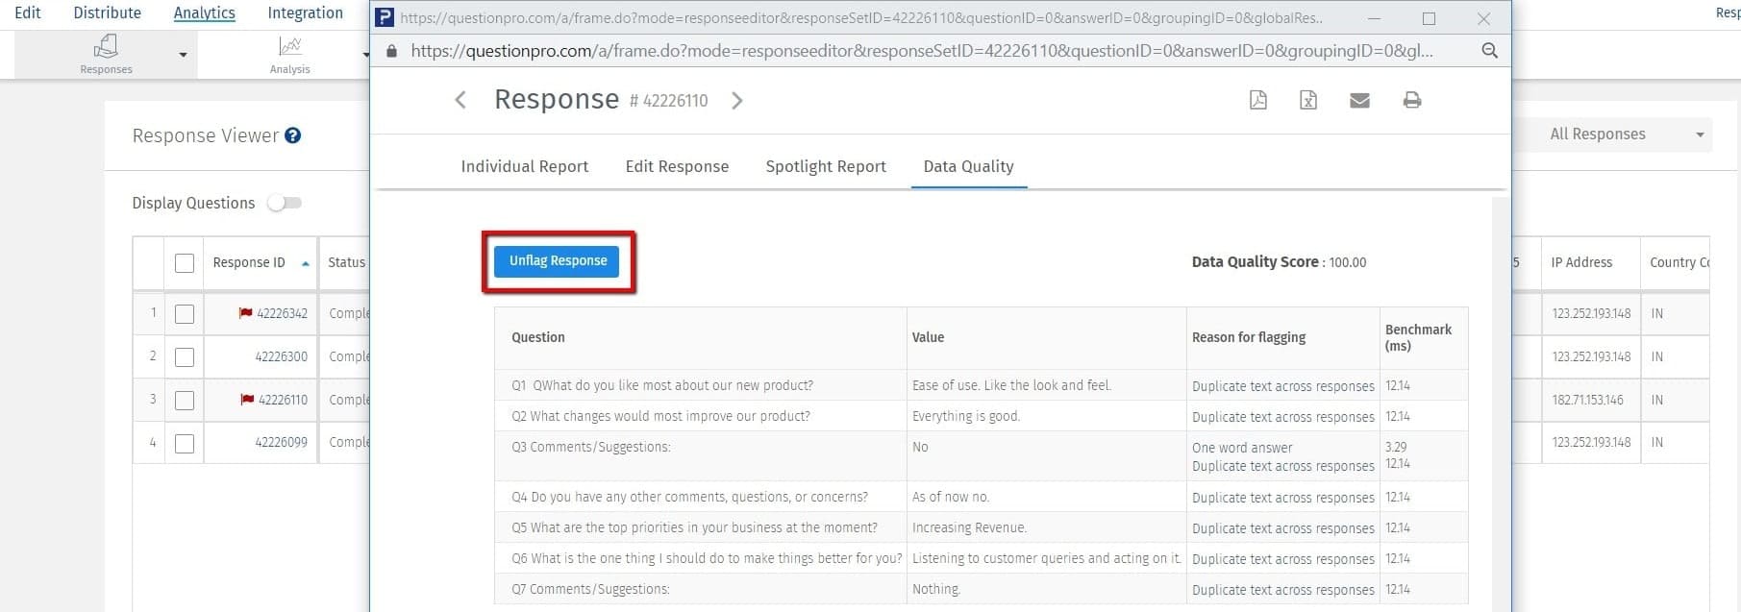Click the Unflag Response button
1741x612 pixels.
click(558, 261)
